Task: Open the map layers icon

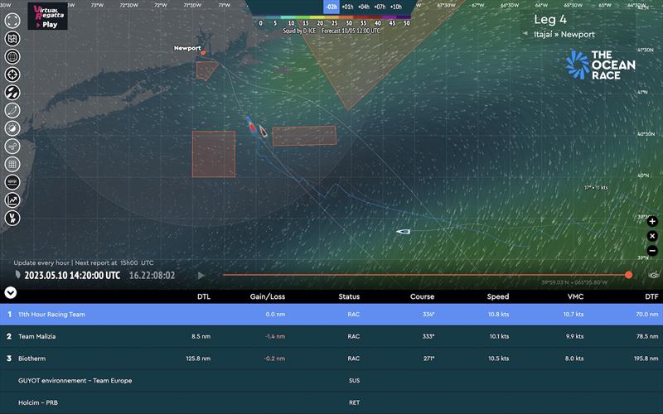Action: pyautogui.click(x=12, y=38)
